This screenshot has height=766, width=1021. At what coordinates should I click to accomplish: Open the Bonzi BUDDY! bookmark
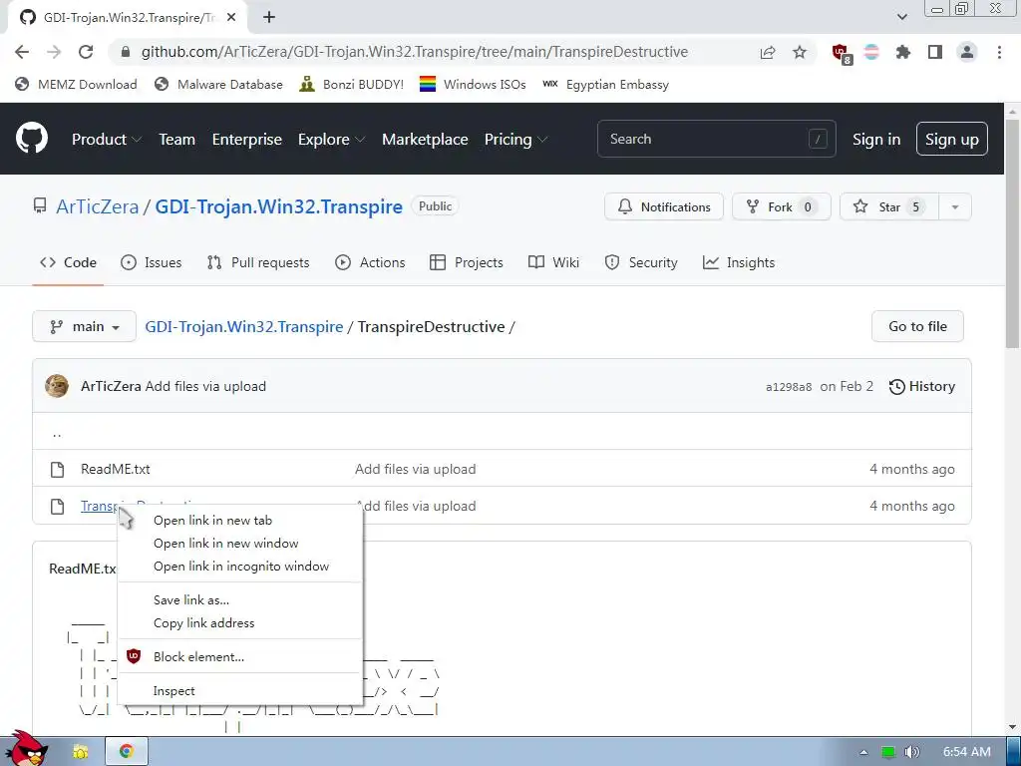tap(352, 84)
